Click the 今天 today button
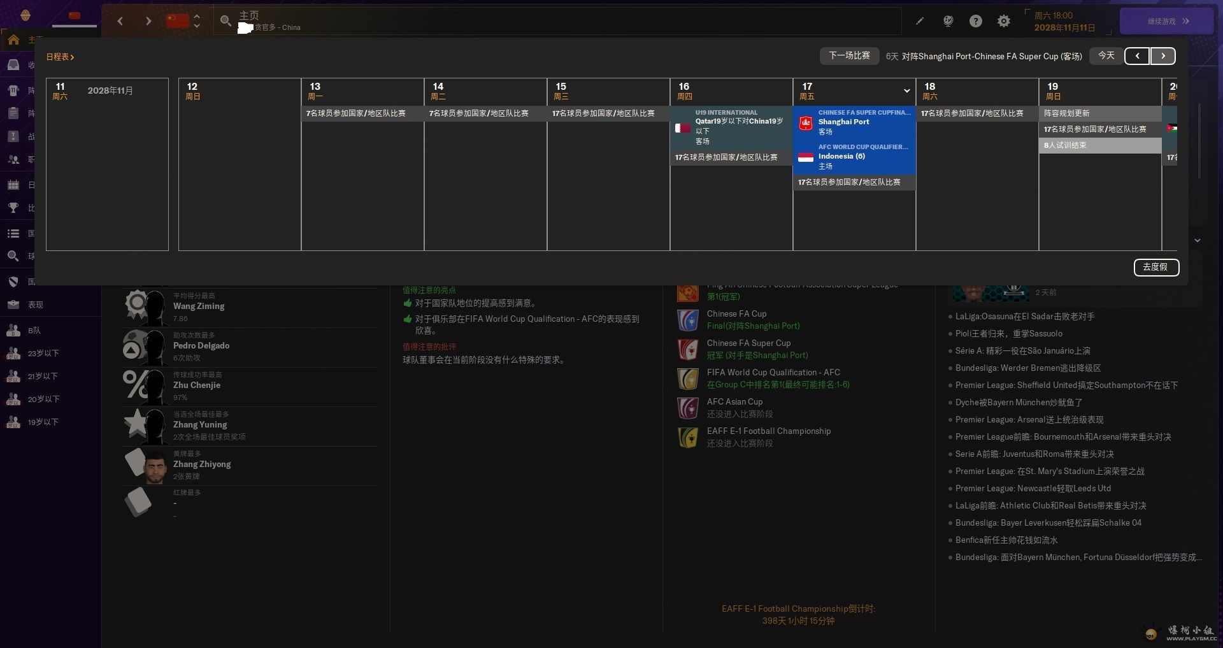The width and height of the screenshot is (1223, 648). pyautogui.click(x=1106, y=56)
